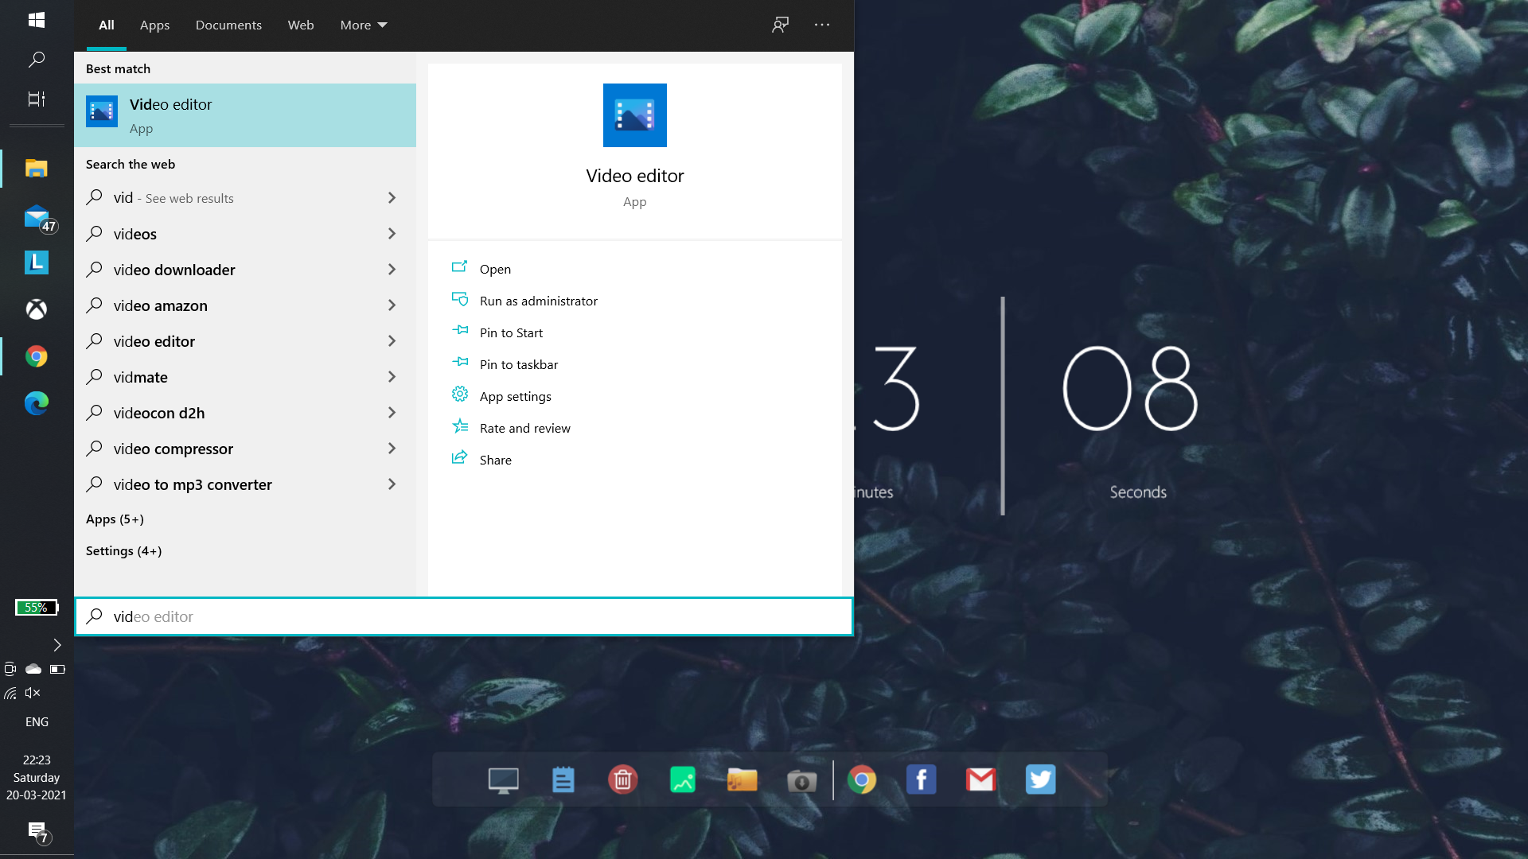Open Twitter from the bottom dock
1528x859 pixels.
click(1040, 779)
